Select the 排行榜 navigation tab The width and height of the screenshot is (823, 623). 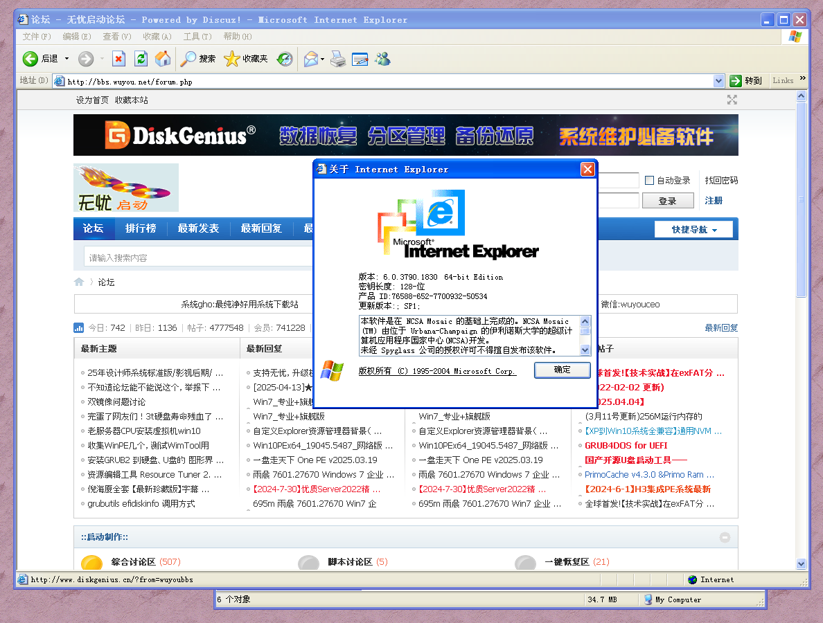pos(141,228)
